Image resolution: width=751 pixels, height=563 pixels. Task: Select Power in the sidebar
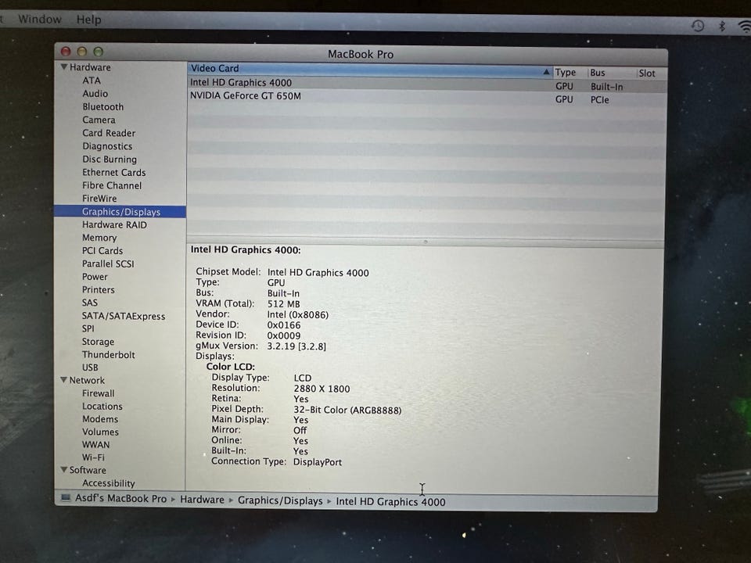95,277
